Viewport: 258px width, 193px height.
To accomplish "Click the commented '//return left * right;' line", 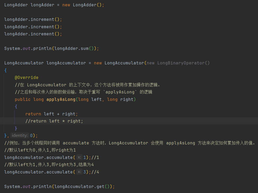I will 54,121.
